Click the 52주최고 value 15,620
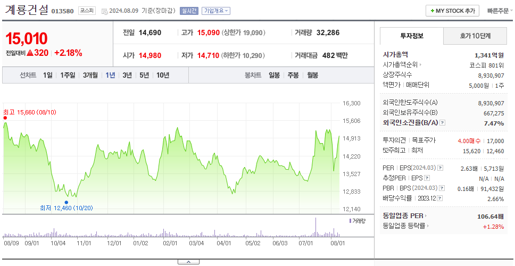This screenshot has width=515, height=266. [x=472, y=151]
